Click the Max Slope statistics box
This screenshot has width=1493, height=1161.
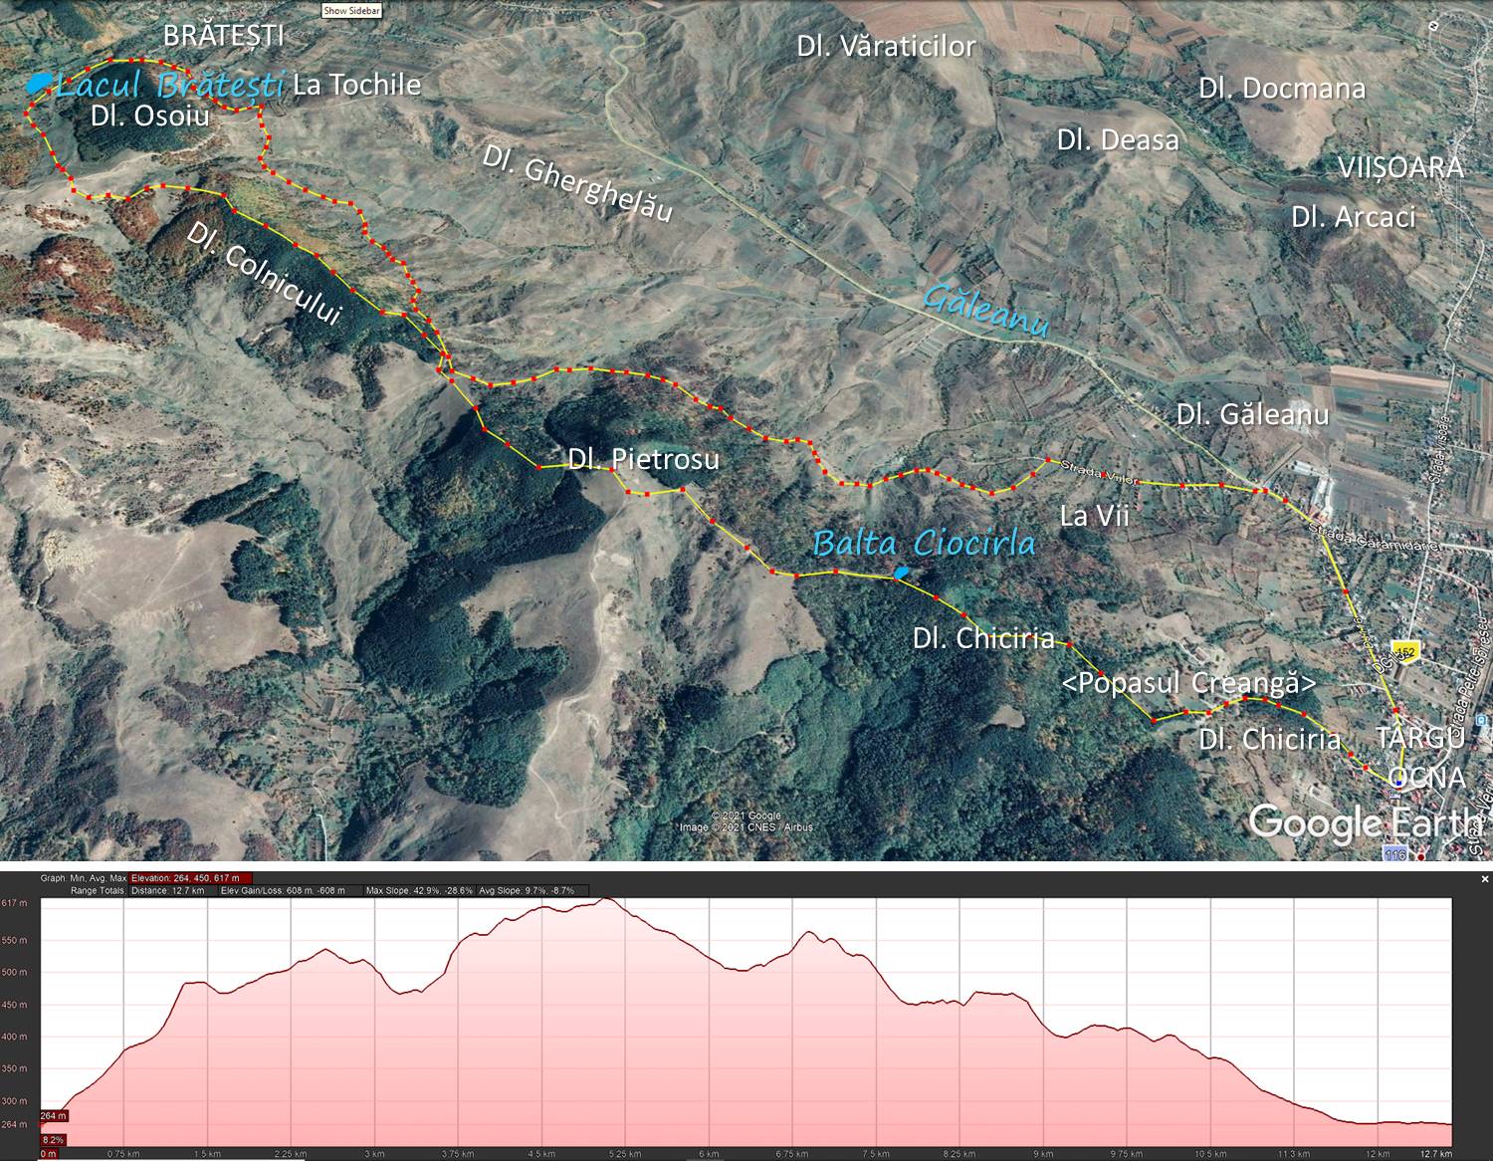point(418,890)
